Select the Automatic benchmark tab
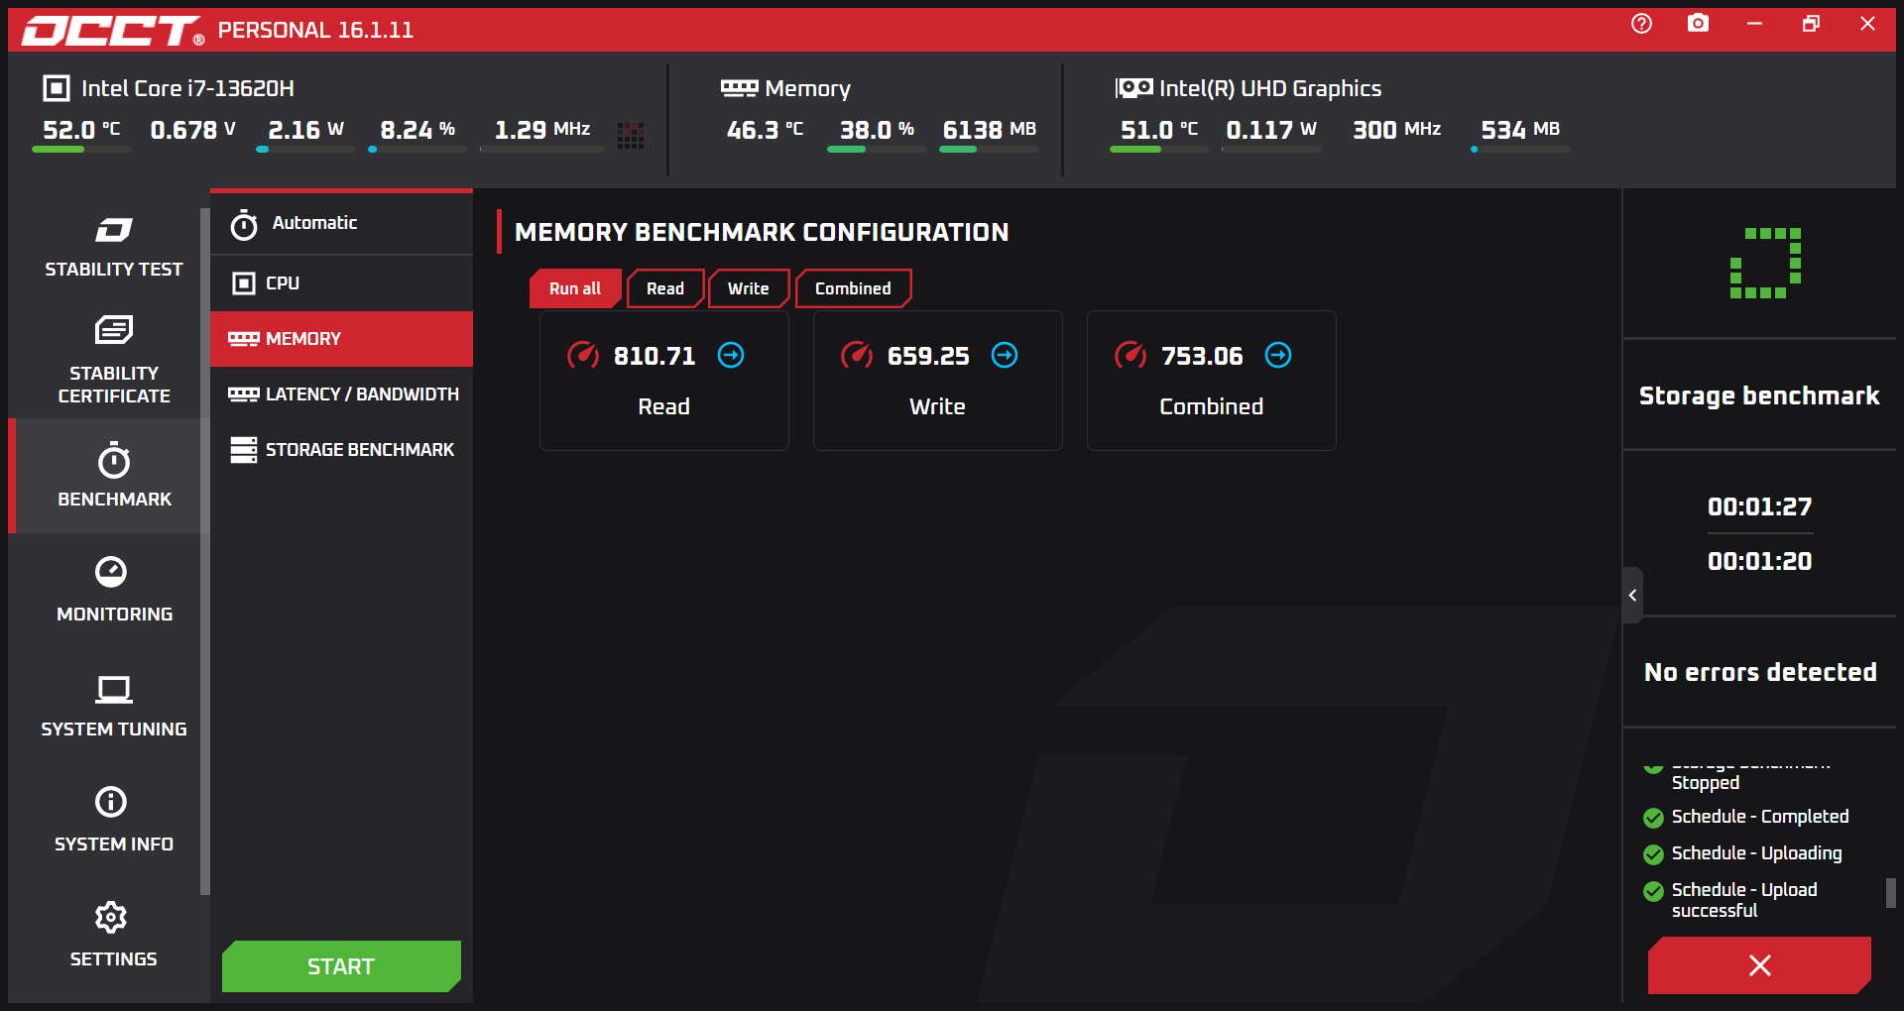The width and height of the screenshot is (1904, 1011). [x=341, y=224]
